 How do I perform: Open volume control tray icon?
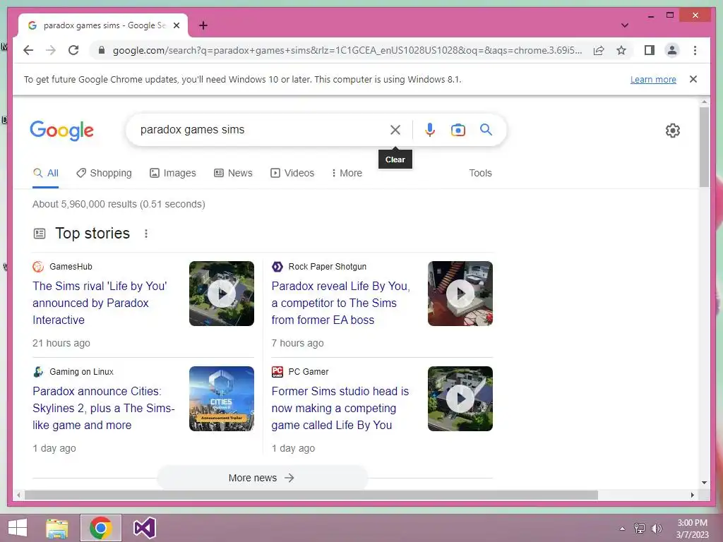tap(657, 529)
